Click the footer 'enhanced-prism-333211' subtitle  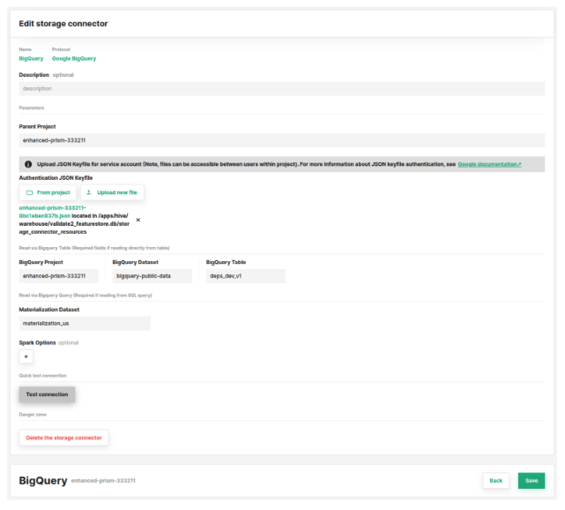click(x=103, y=481)
